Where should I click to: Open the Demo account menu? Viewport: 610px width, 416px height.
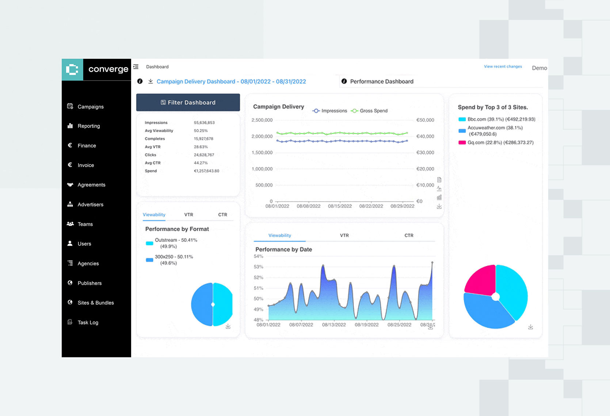tap(539, 68)
